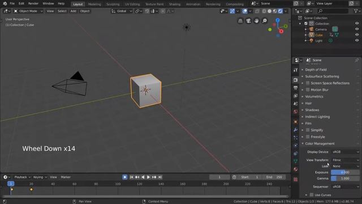This screenshot has width=362, height=204.
Task: Hide Cube using its eye icon
Action: (x=357, y=35)
